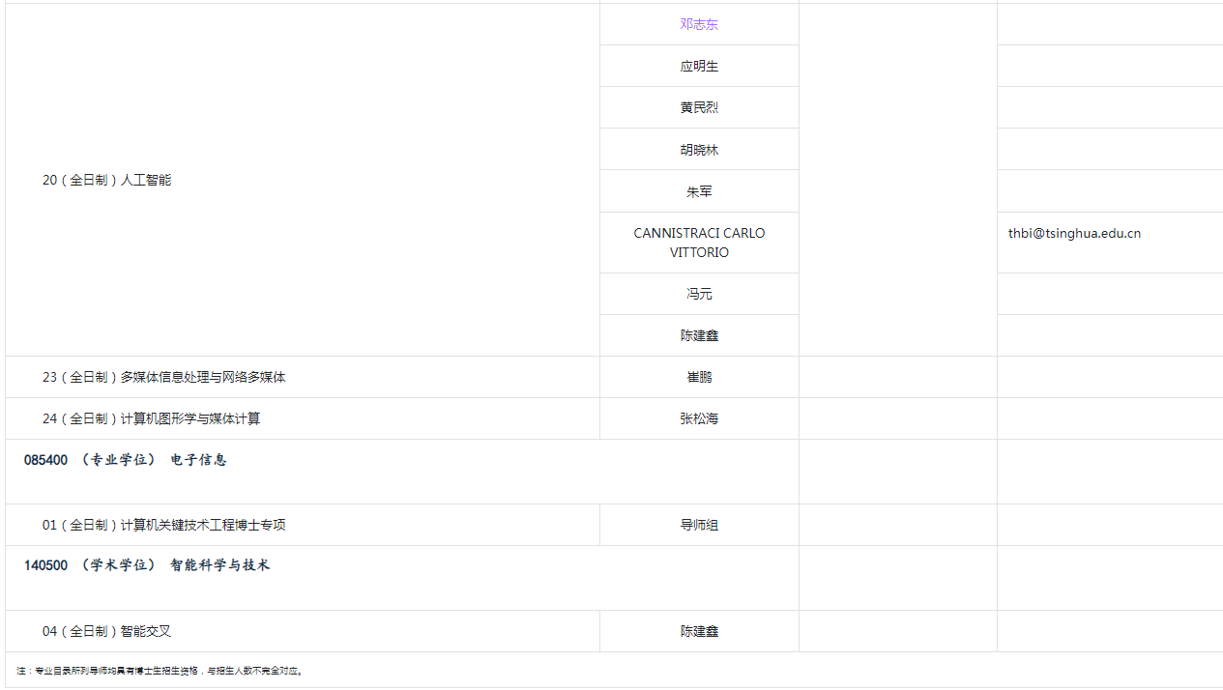Open advisor entry 胡晓林

pos(698,150)
